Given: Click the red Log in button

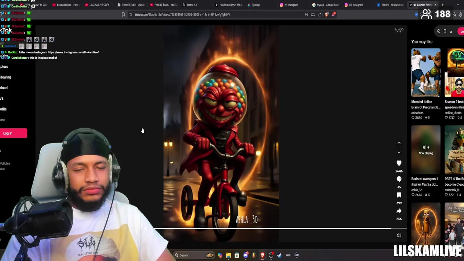Looking at the screenshot, I should (13, 133).
